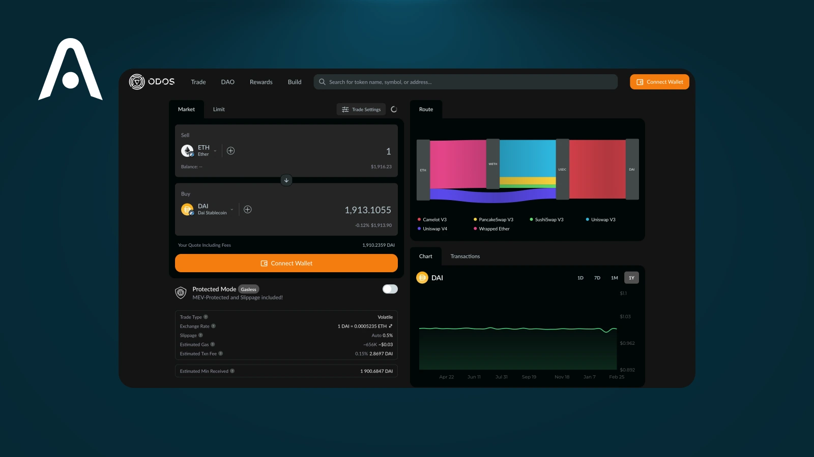Set chart range to 7D
814x457 pixels.
(597, 278)
